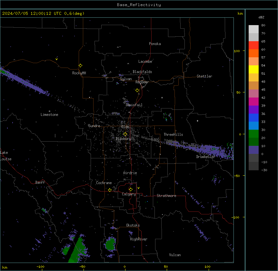Pick the pink-mauve 42-45 dBZ swatch
Viewport: 278px width, 271px height.
tap(253, 94)
